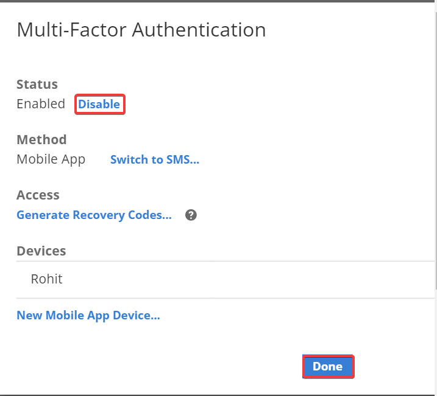Click the divider line under Devices heading

point(225,262)
